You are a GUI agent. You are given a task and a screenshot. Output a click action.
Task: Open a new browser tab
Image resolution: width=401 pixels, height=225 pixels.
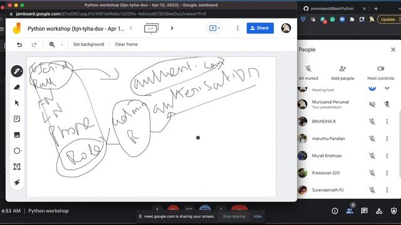click(376, 8)
